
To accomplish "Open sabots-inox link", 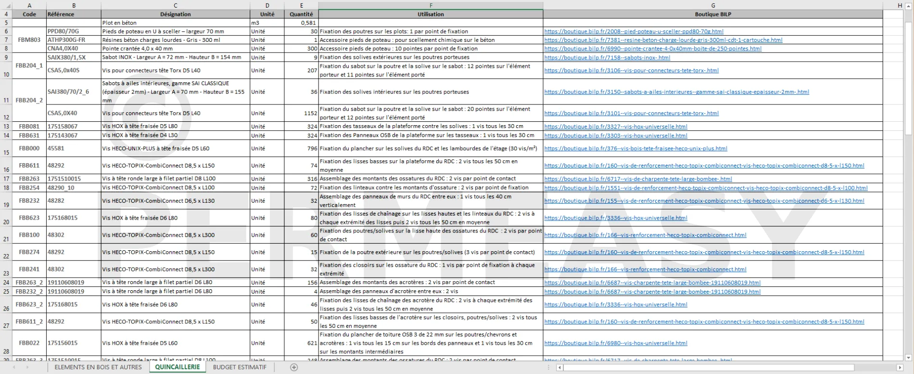I will point(607,57).
